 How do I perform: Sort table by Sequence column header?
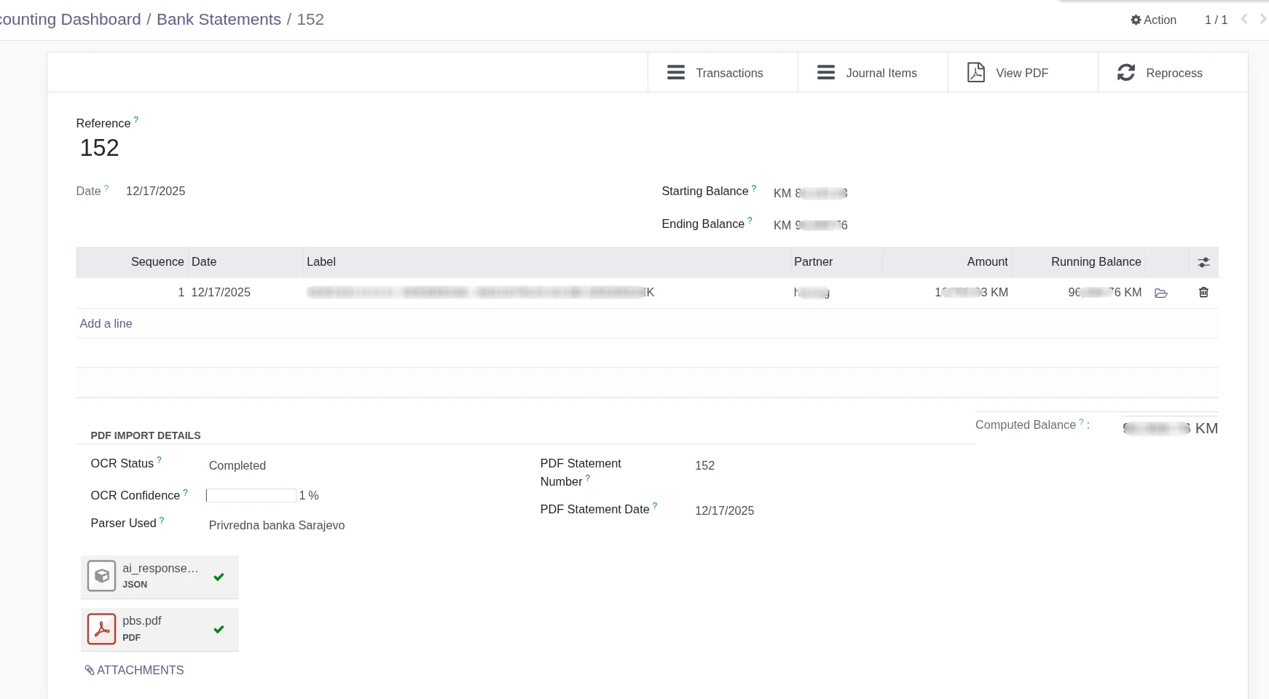click(x=157, y=262)
